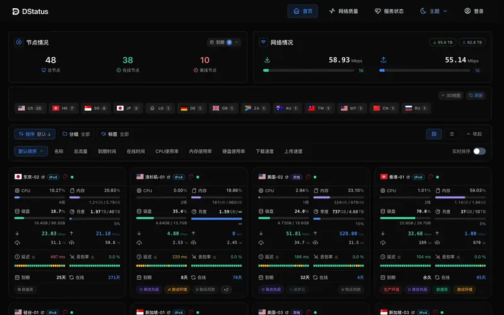
Task: Click the 测试环境 tag on 洛杉矶-01
Action: pyautogui.click(x=177, y=290)
